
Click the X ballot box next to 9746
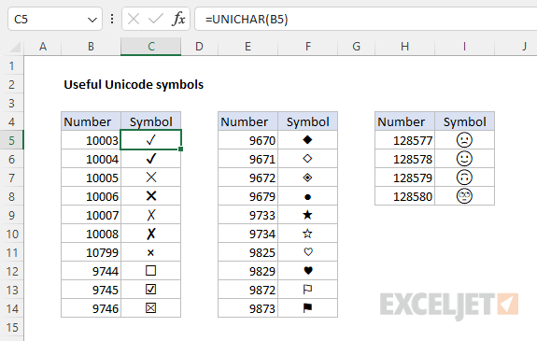(150, 308)
